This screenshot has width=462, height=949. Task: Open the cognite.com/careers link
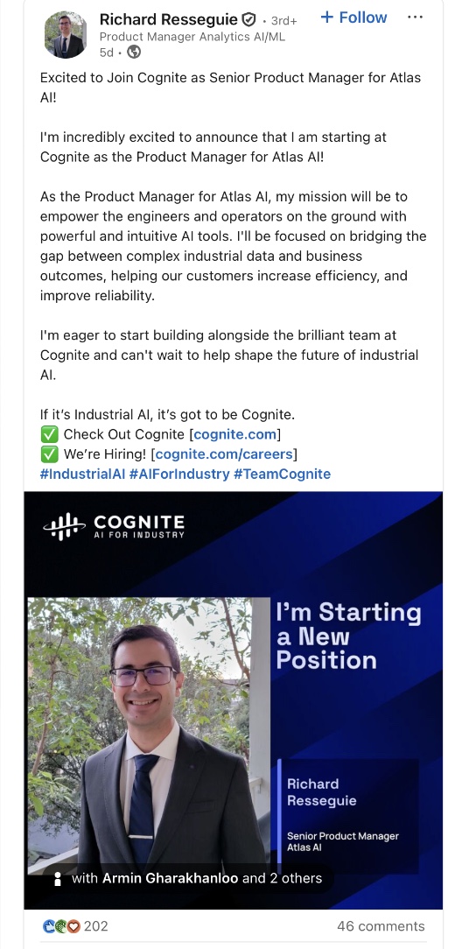point(224,453)
